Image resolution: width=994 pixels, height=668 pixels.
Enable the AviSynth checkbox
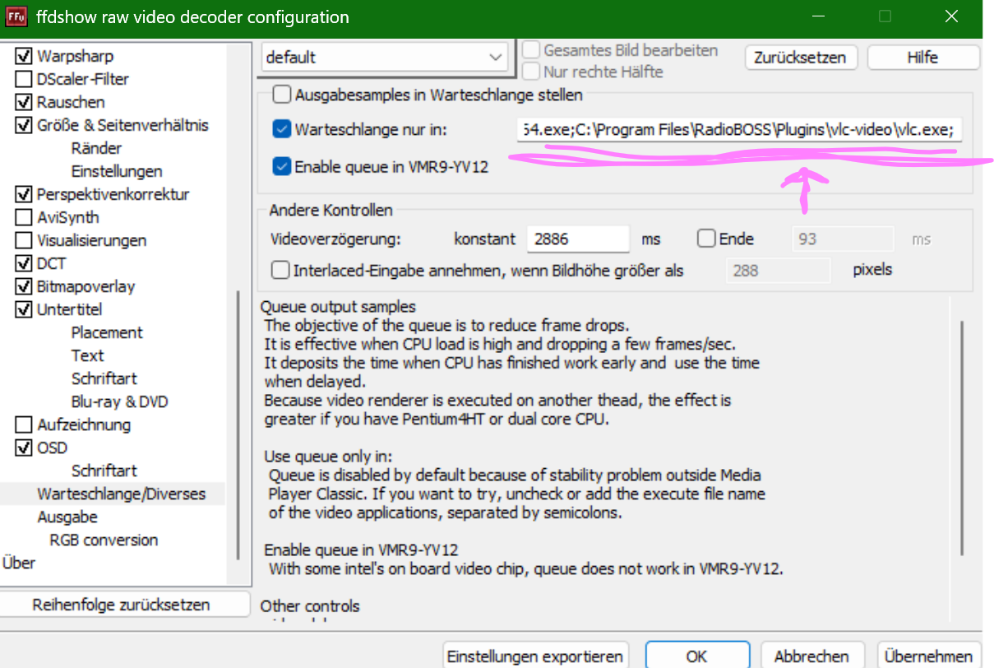pos(23,218)
